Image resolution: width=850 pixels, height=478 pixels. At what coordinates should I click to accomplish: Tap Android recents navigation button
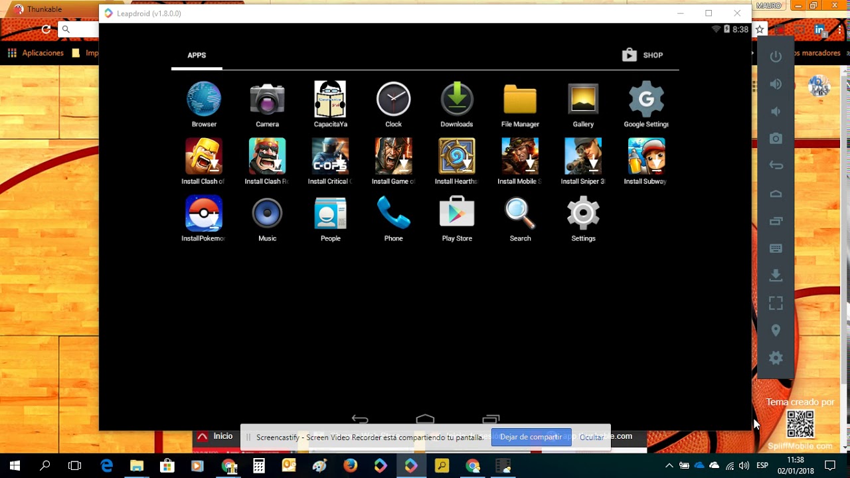(x=491, y=419)
